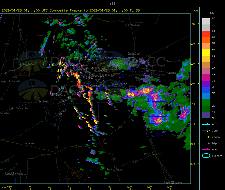Click the El_Desvio map label

pyautogui.click(x=58, y=95)
